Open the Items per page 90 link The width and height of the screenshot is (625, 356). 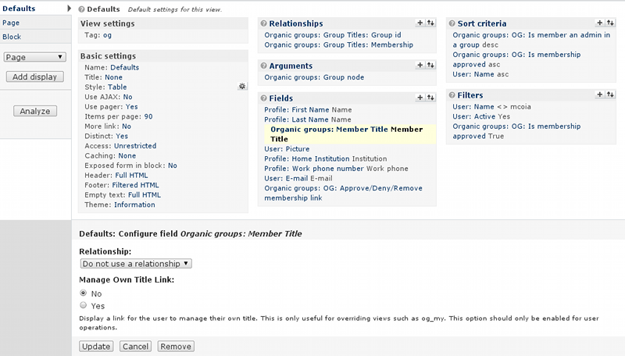click(148, 116)
